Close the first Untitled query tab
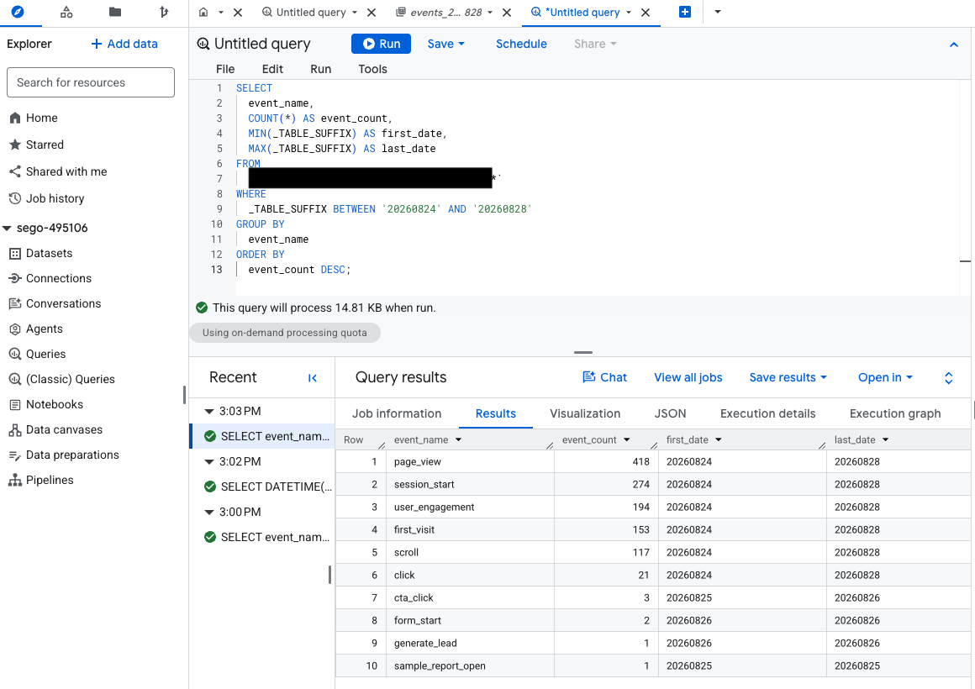Image resolution: width=975 pixels, height=689 pixels. 372,13
